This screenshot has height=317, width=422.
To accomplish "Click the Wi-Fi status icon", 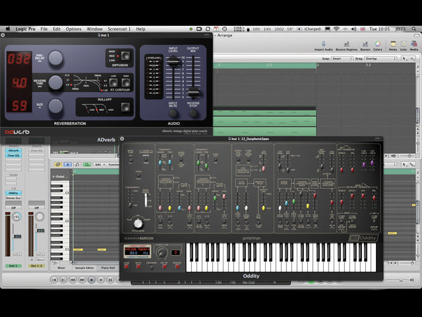I will pyautogui.click(x=336, y=29).
